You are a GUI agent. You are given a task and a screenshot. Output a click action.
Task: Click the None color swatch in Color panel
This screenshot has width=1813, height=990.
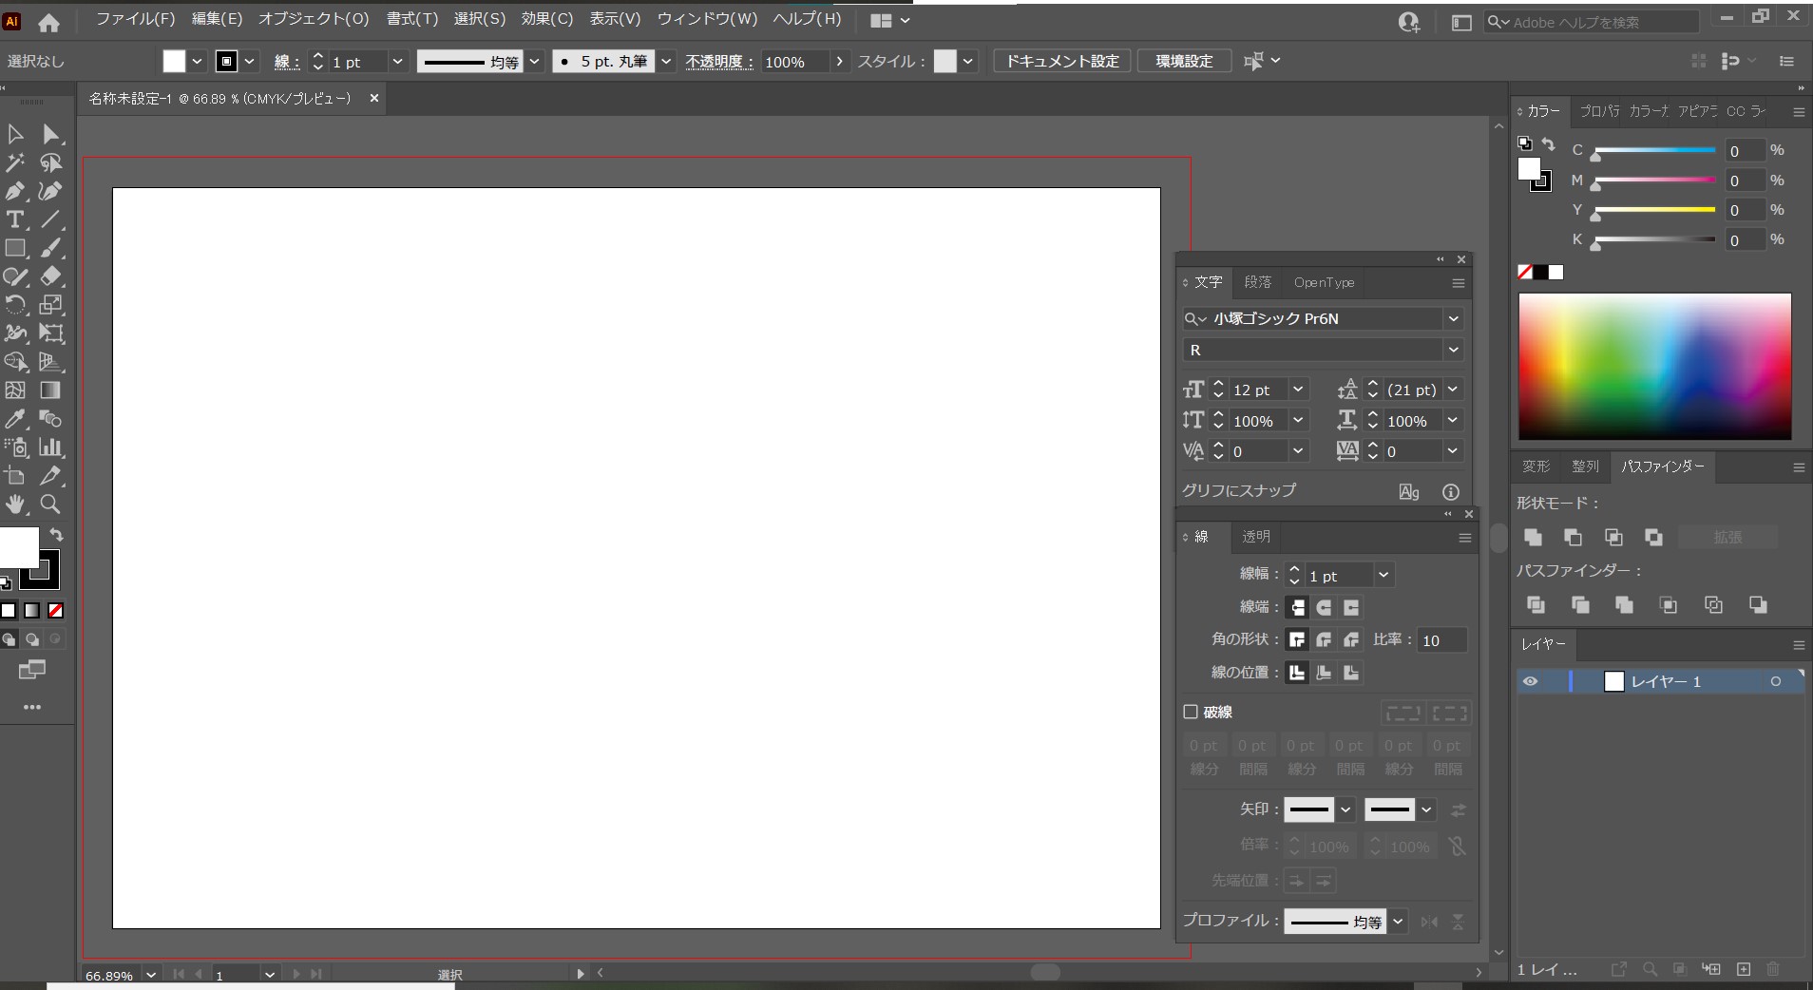1525,273
